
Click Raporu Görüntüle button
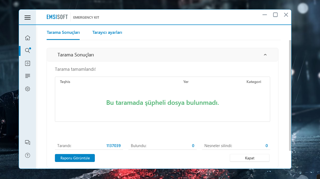pyautogui.click(x=75, y=158)
